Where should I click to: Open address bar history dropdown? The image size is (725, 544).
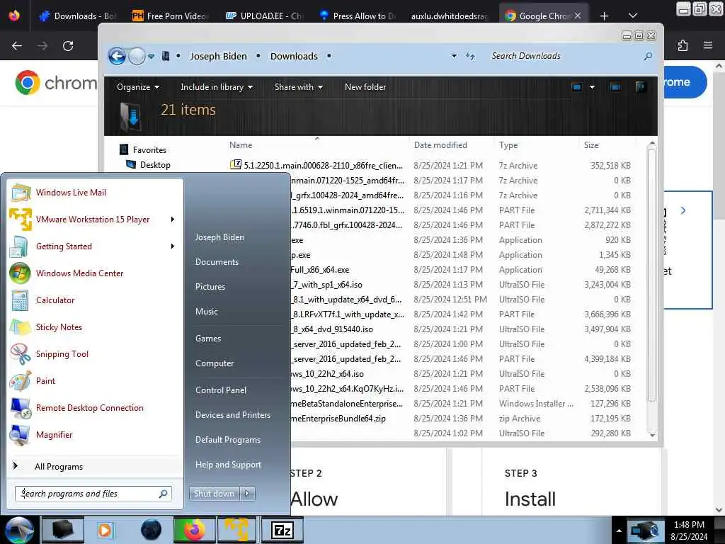coord(454,56)
